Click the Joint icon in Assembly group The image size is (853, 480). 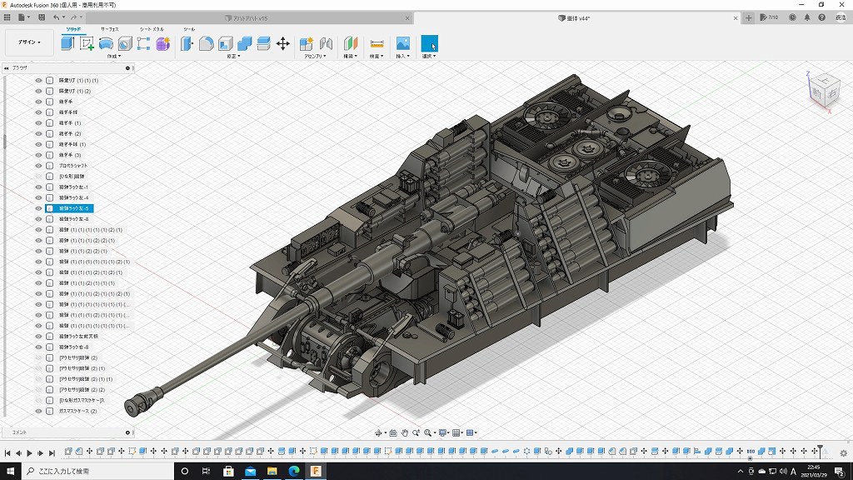coord(326,43)
